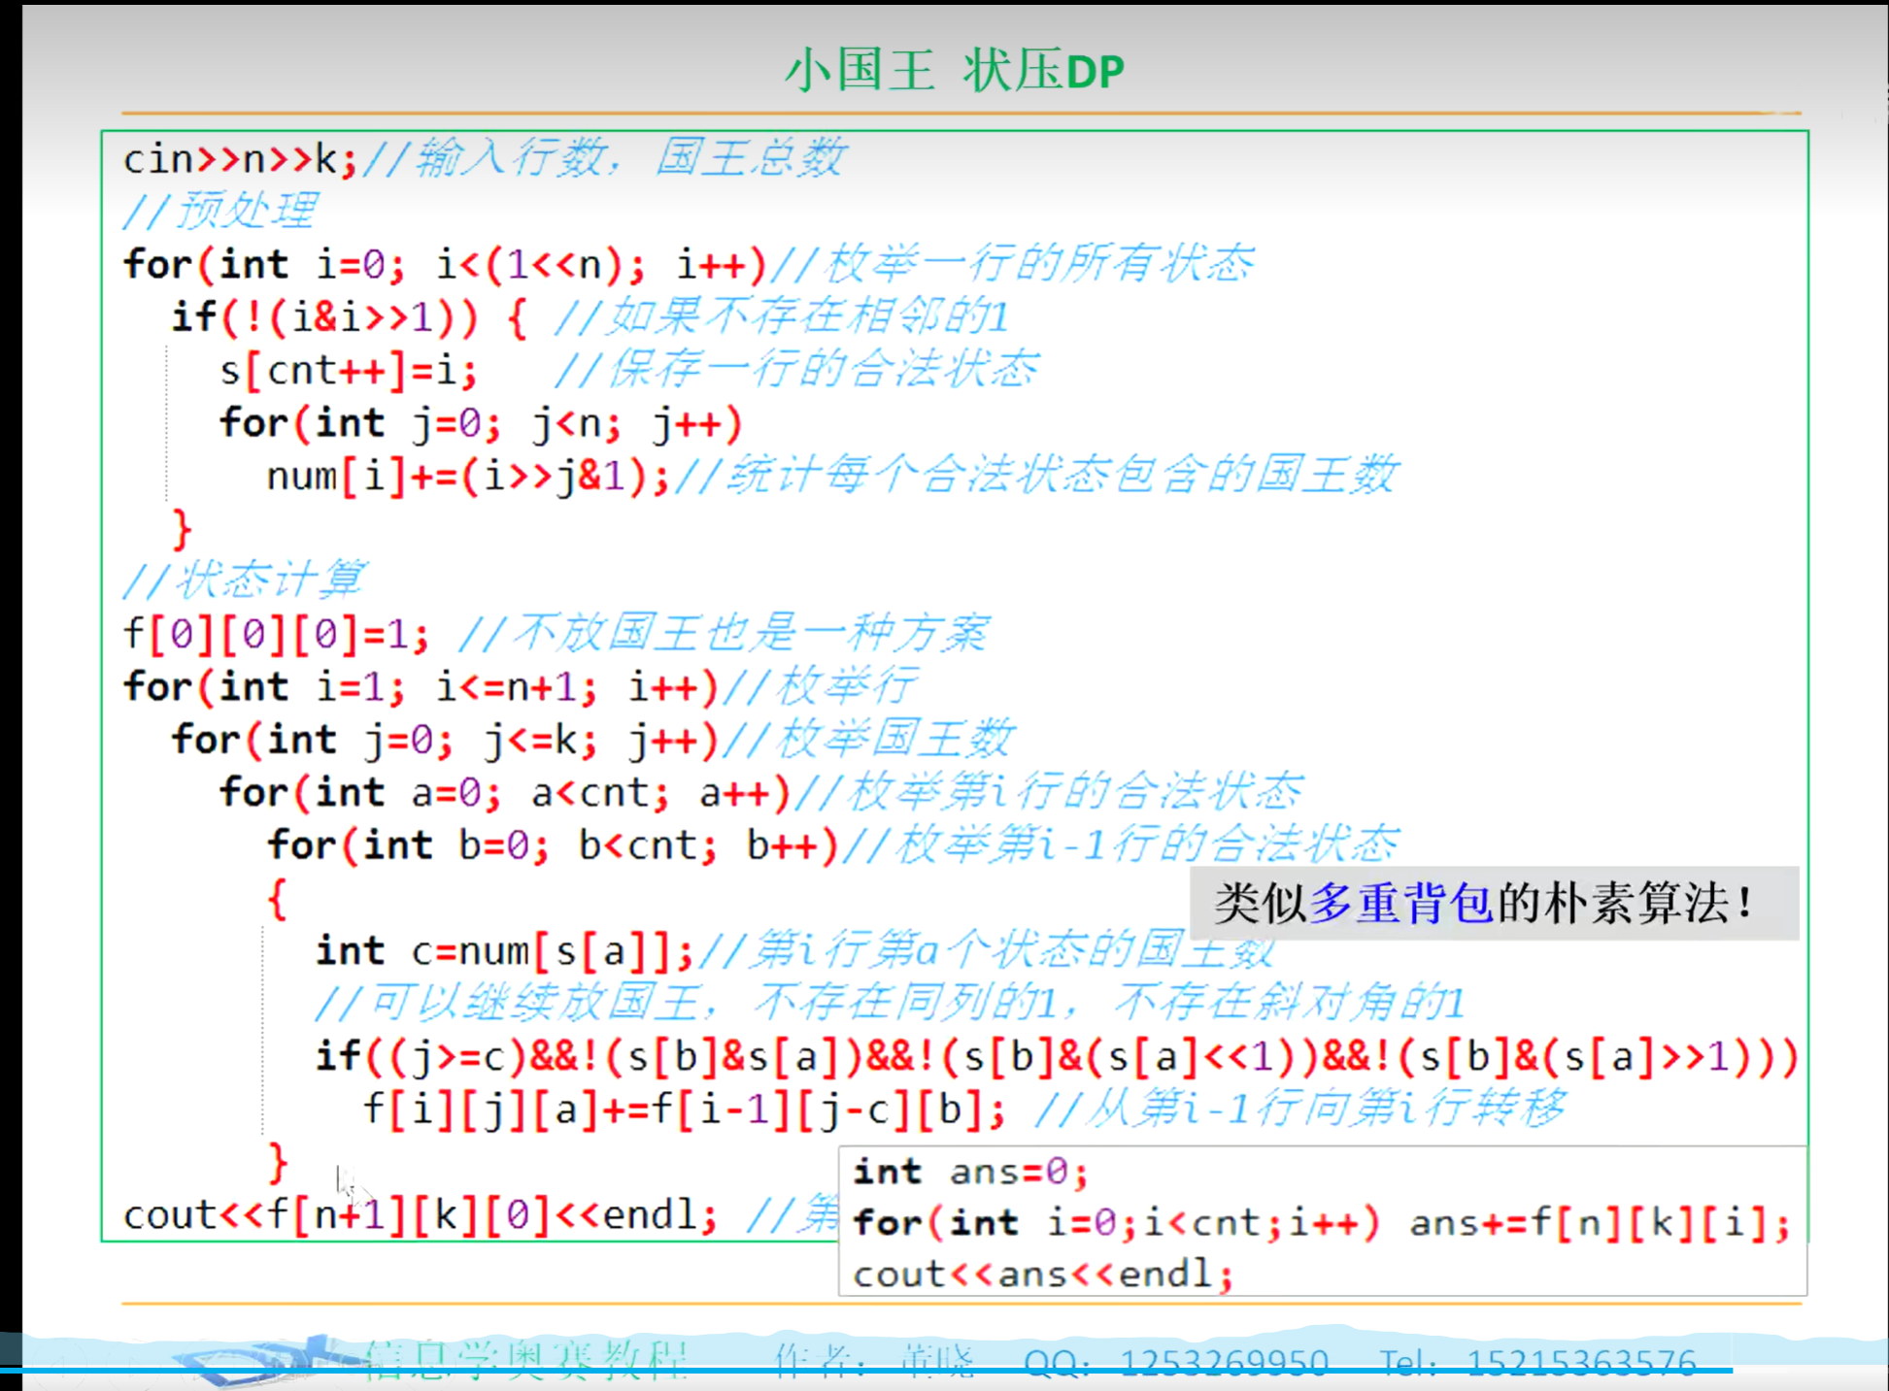Click the comment '//可以继续放国王...'

pyautogui.click(x=890, y=1003)
